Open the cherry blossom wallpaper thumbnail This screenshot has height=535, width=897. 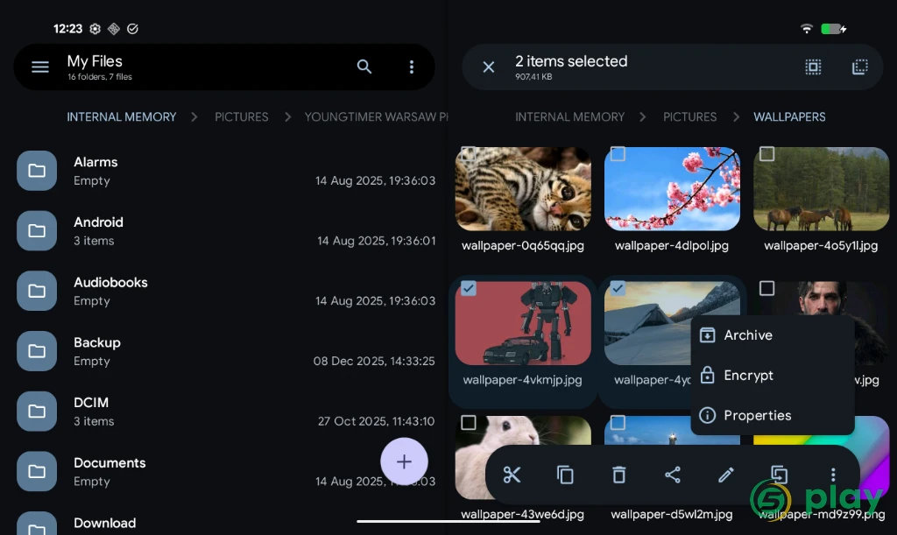coord(672,189)
